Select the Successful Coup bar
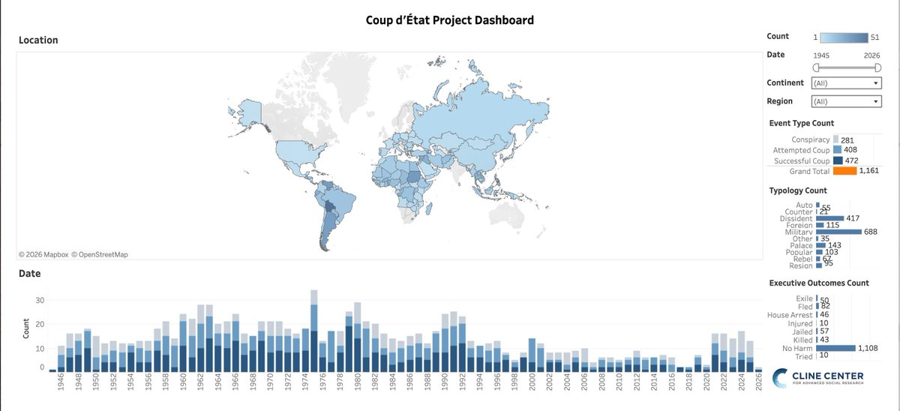This screenshot has height=411, width=900. click(839, 160)
